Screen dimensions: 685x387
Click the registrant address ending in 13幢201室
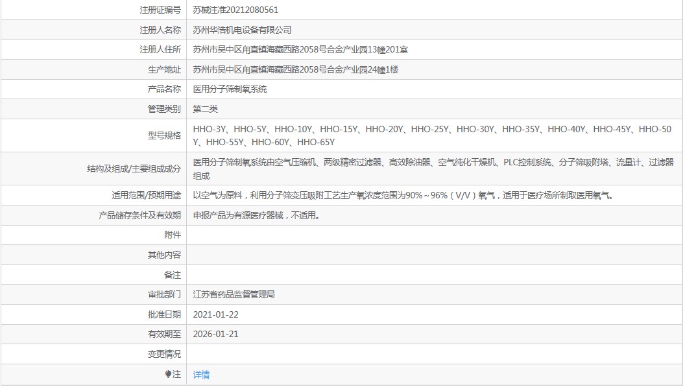tap(300, 50)
